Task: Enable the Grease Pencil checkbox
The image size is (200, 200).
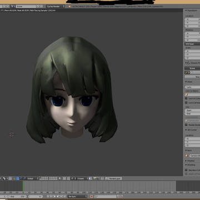Action: click(188, 63)
